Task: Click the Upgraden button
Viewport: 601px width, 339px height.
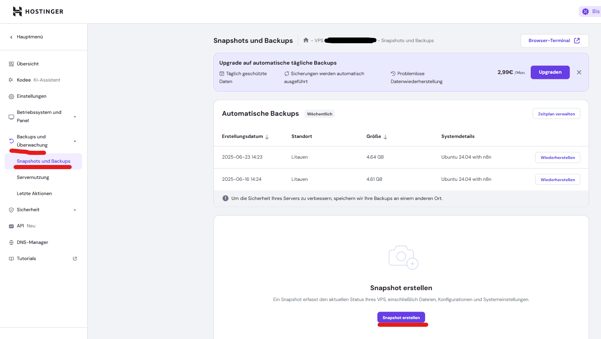Action: [550, 72]
